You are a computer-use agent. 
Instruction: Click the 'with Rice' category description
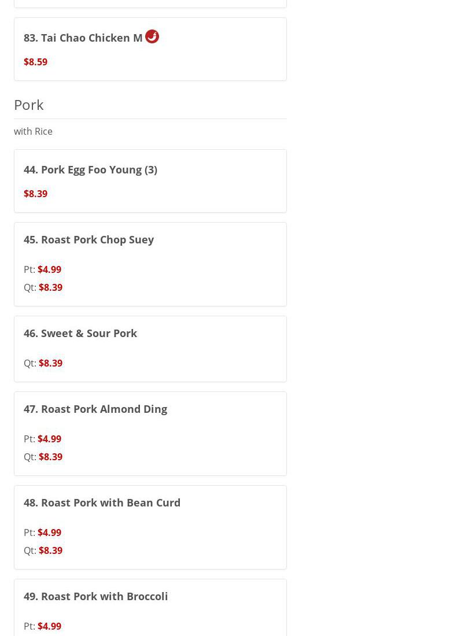pyautogui.click(x=33, y=131)
